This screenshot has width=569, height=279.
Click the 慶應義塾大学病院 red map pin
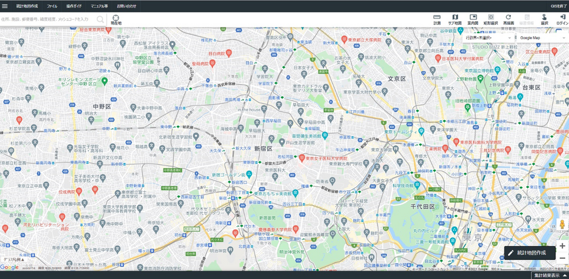coord(296,229)
